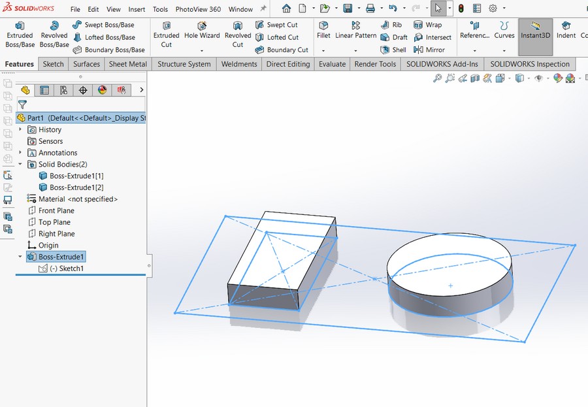Screen dimensions: 588x407
Task: Click the Shell tool
Action: tap(393, 50)
